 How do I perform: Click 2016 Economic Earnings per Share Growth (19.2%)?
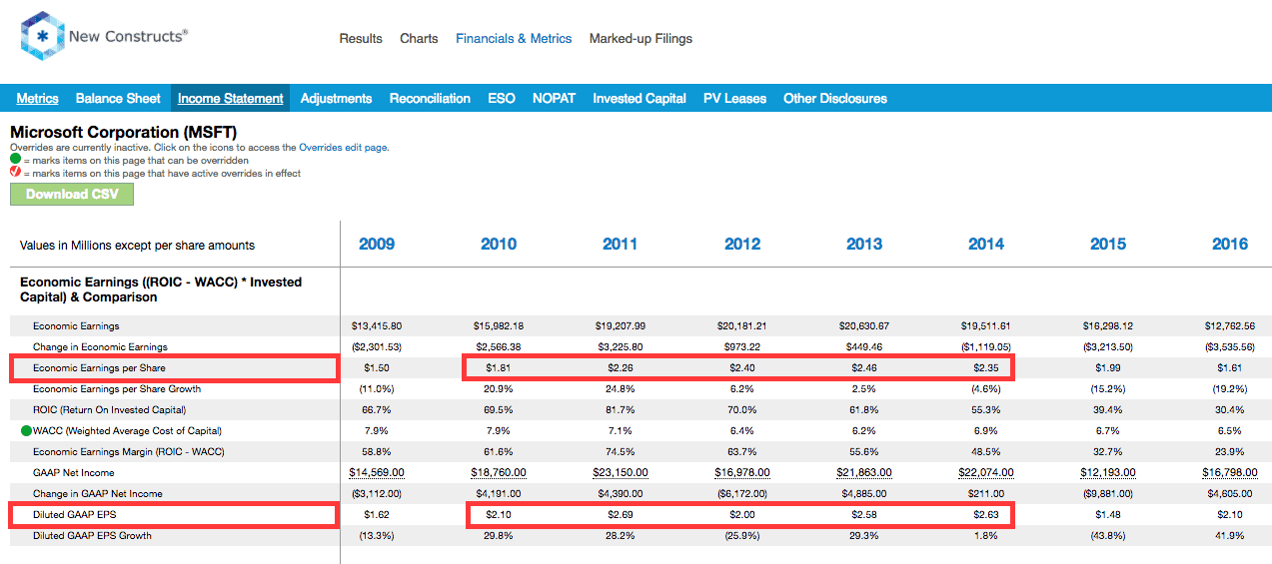coord(1230,389)
